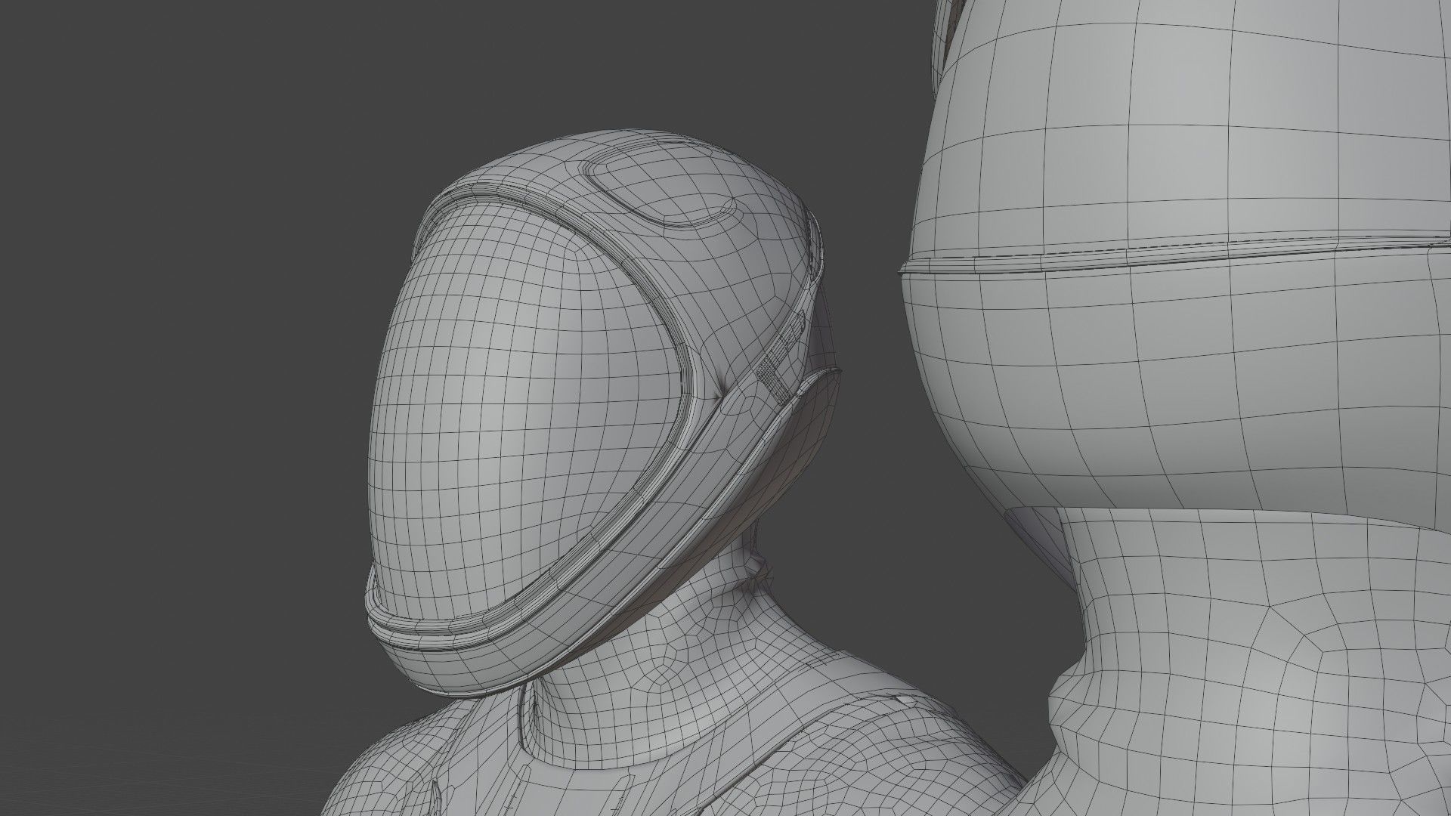Click the large helmet's lower half below seam
This screenshot has height=816, width=1451.
pyautogui.click(x=1179, y=378)
